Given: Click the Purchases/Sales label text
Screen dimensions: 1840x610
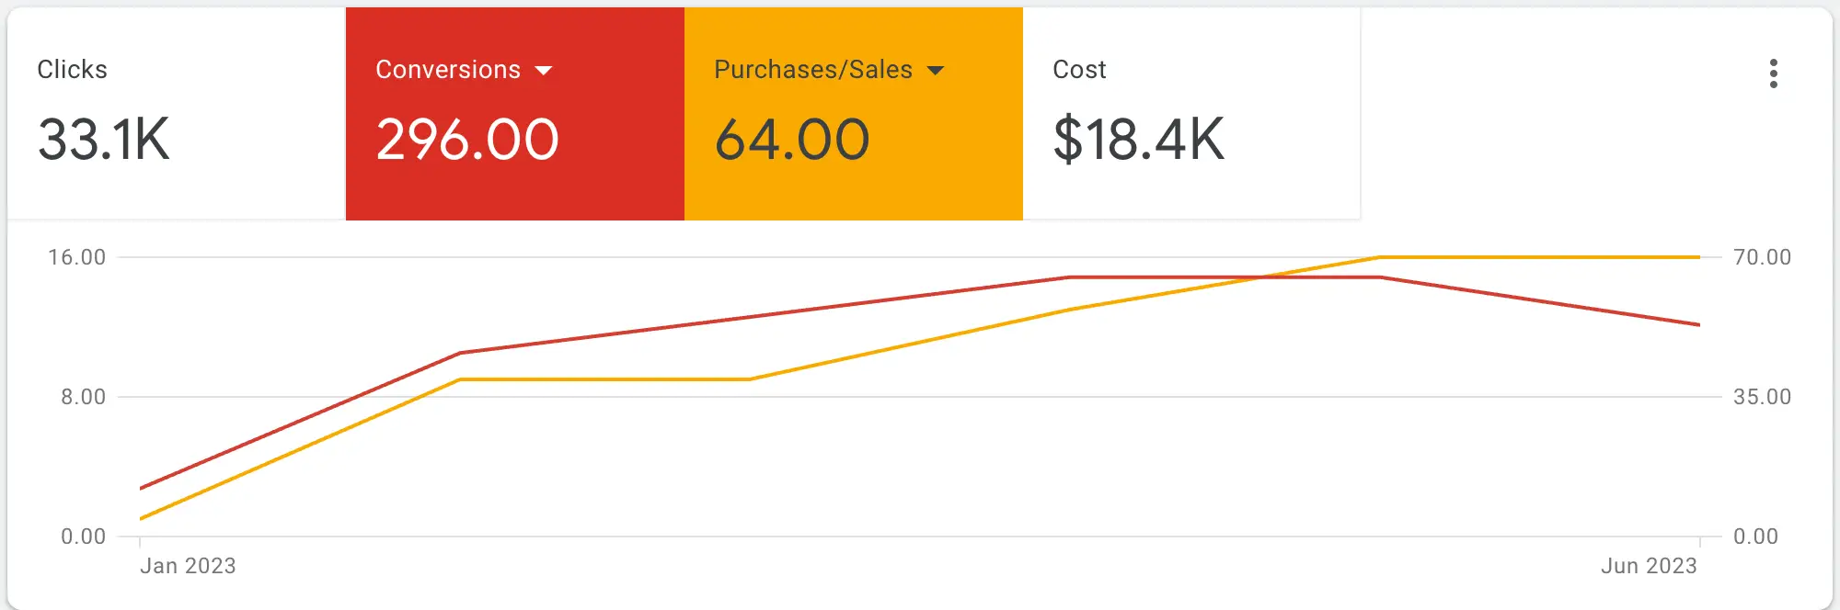Looking at the screenshot, I should [813, 70].
